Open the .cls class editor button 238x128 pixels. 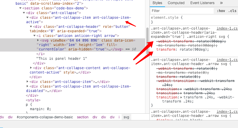coord(232,11)
